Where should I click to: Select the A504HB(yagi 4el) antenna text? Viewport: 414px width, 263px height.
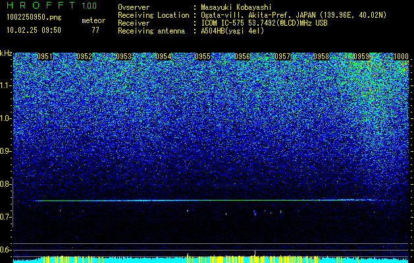pos(232,31)
